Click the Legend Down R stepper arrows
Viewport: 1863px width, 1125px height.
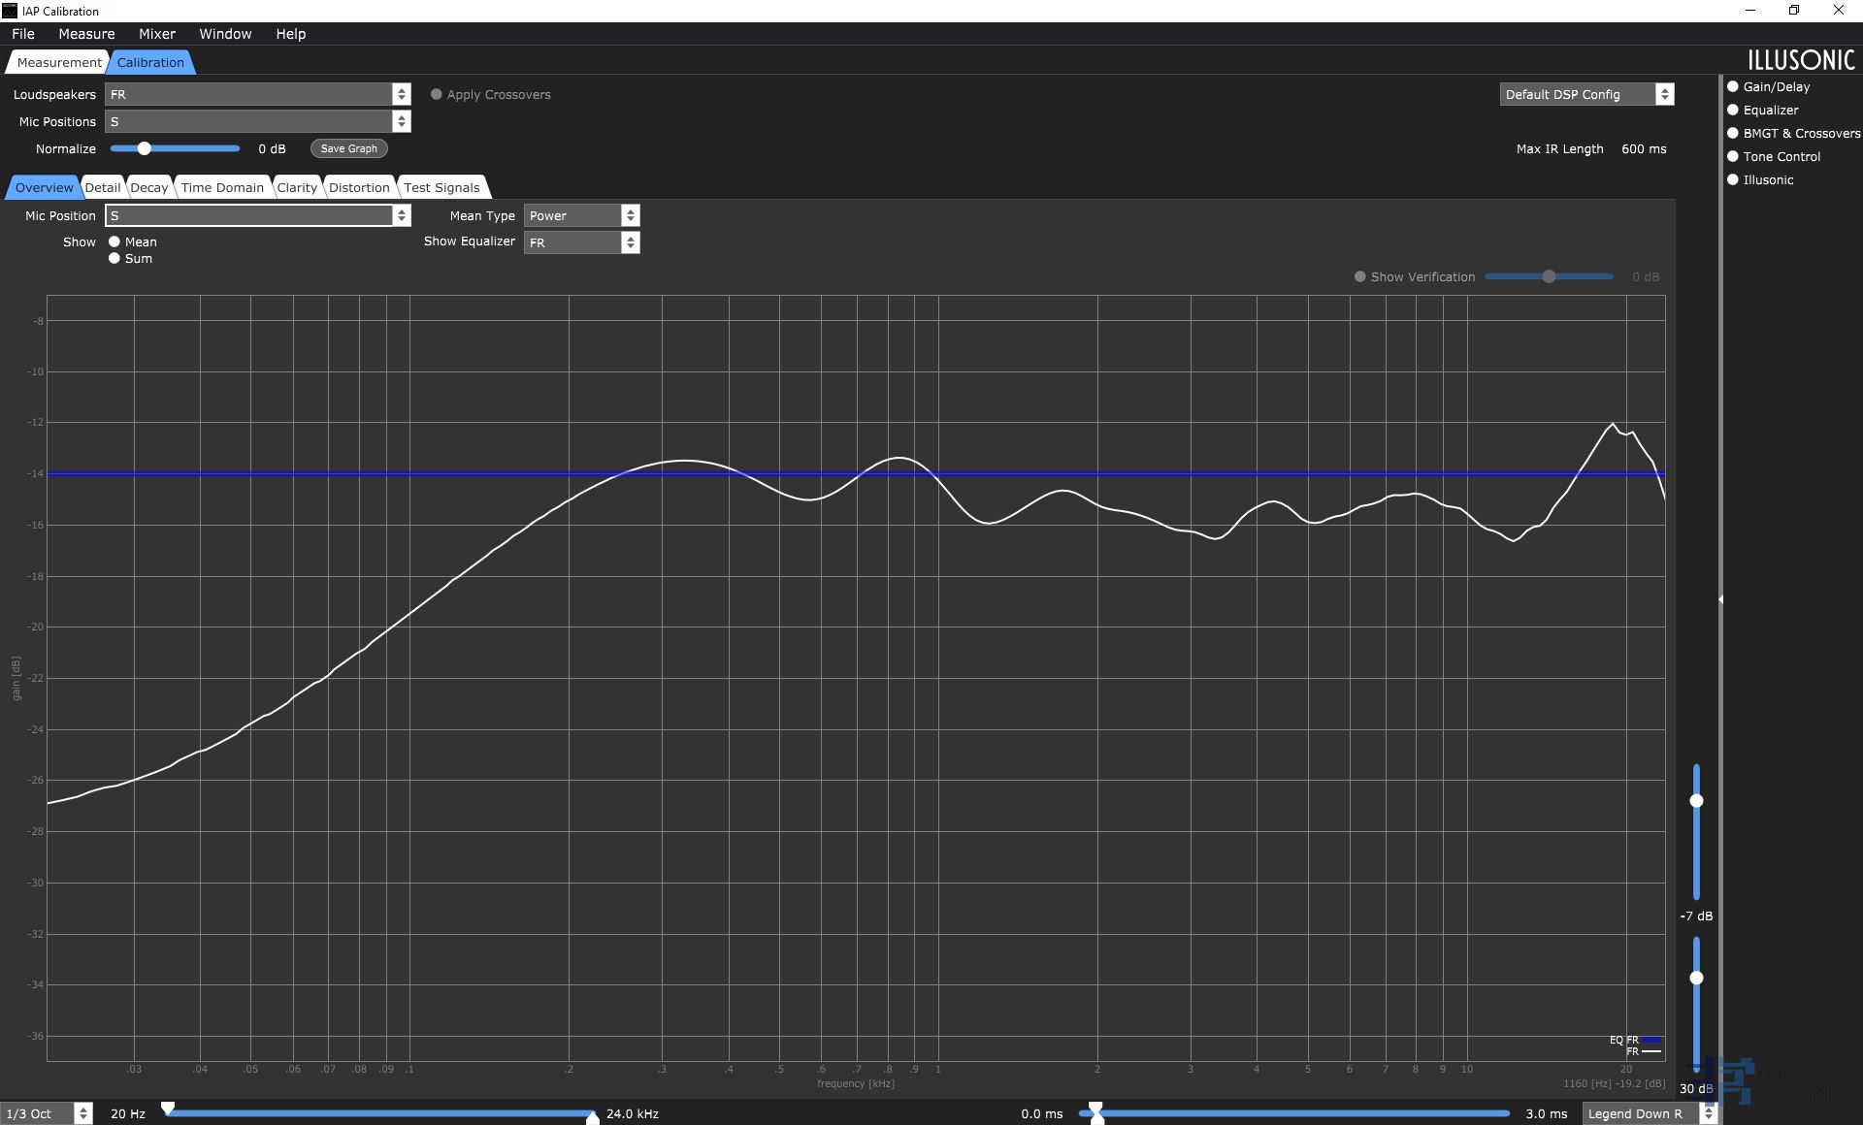pos(1709,1113)
